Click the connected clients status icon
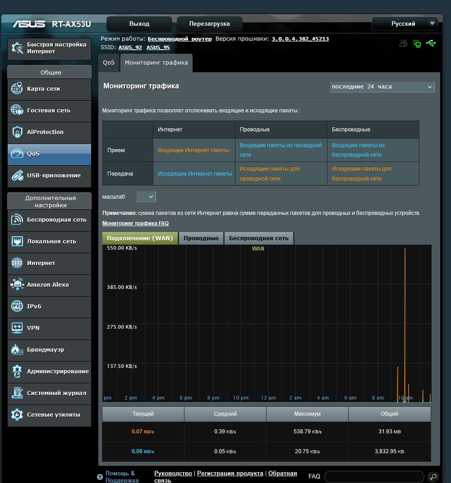This screenshot has height=483, width=451. 403,43
